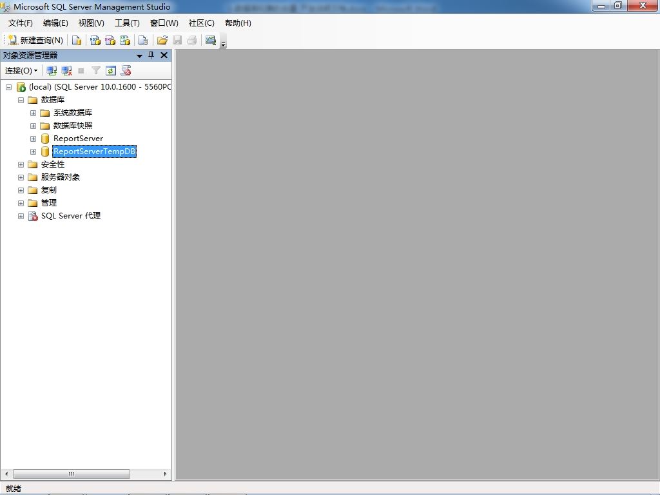Click the Management Studio title bar app icon
The width and height of the screenshot is (660, 495).
(5, 6)
